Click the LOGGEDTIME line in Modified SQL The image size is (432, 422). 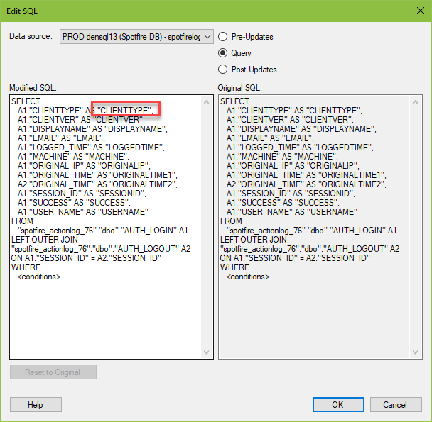coord(91,148)
